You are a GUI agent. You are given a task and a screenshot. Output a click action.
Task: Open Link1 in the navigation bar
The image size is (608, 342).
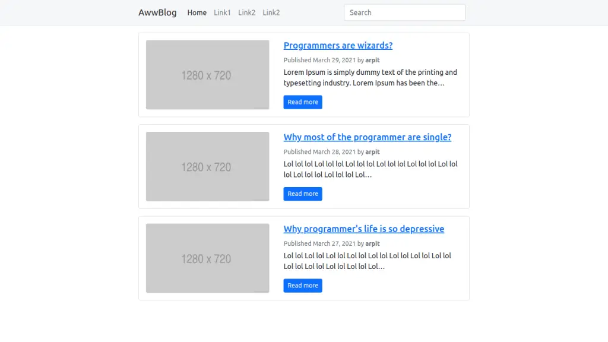click(222, 12)
